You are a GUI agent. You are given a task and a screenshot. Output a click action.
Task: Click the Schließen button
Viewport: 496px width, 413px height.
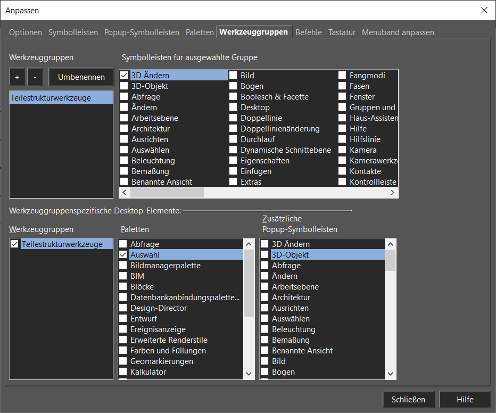coord(408,400)
